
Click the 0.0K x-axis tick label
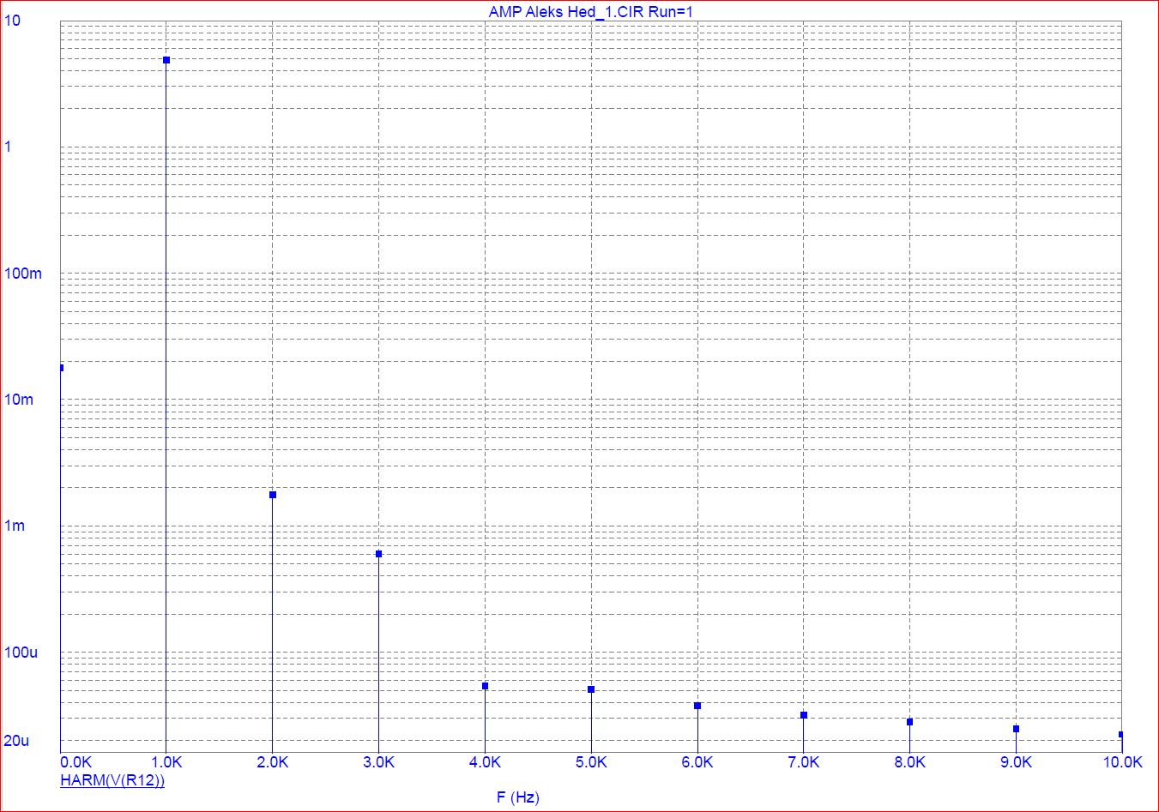75,762
